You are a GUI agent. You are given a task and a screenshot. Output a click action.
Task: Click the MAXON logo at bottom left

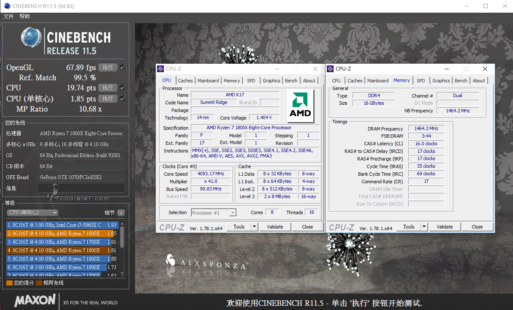(35, 301)
